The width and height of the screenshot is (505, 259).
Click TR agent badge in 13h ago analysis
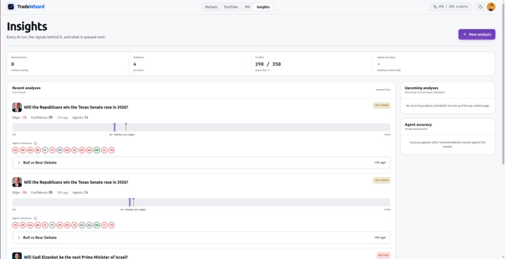pyautogui.click(x=112, y=150)
